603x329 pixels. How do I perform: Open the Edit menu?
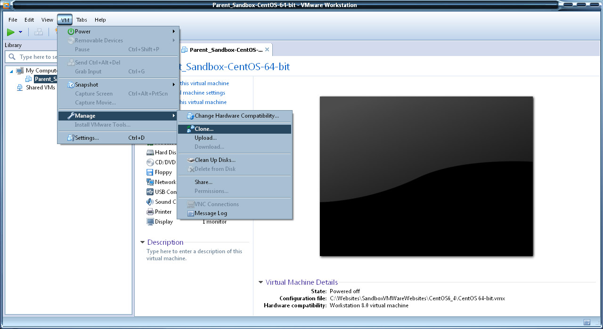pos(29,20)
